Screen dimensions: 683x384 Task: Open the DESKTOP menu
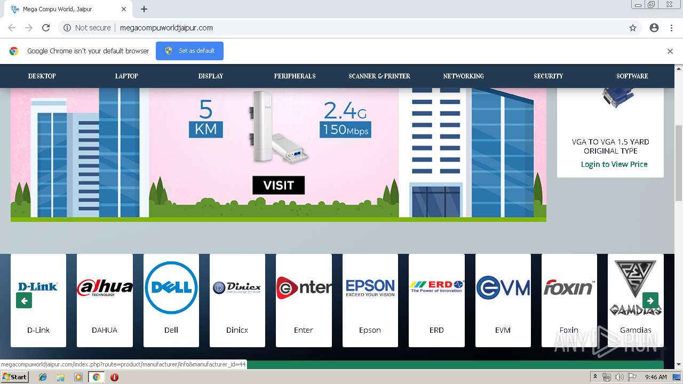pyautogui.click(x=42, y=76)
